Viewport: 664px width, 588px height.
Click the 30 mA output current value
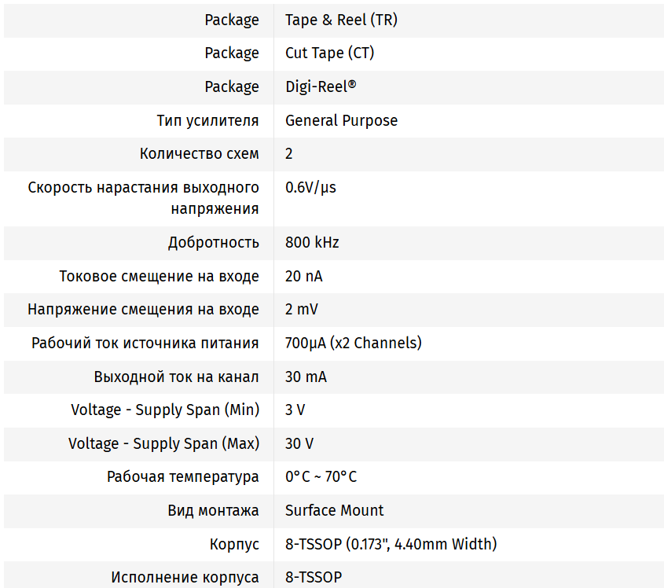[x=306, y=377]
